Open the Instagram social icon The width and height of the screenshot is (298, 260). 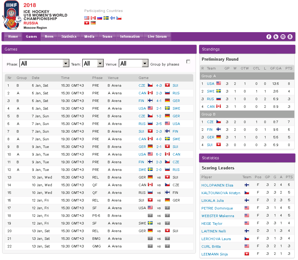pyautogui.click(x=283, y=37)
